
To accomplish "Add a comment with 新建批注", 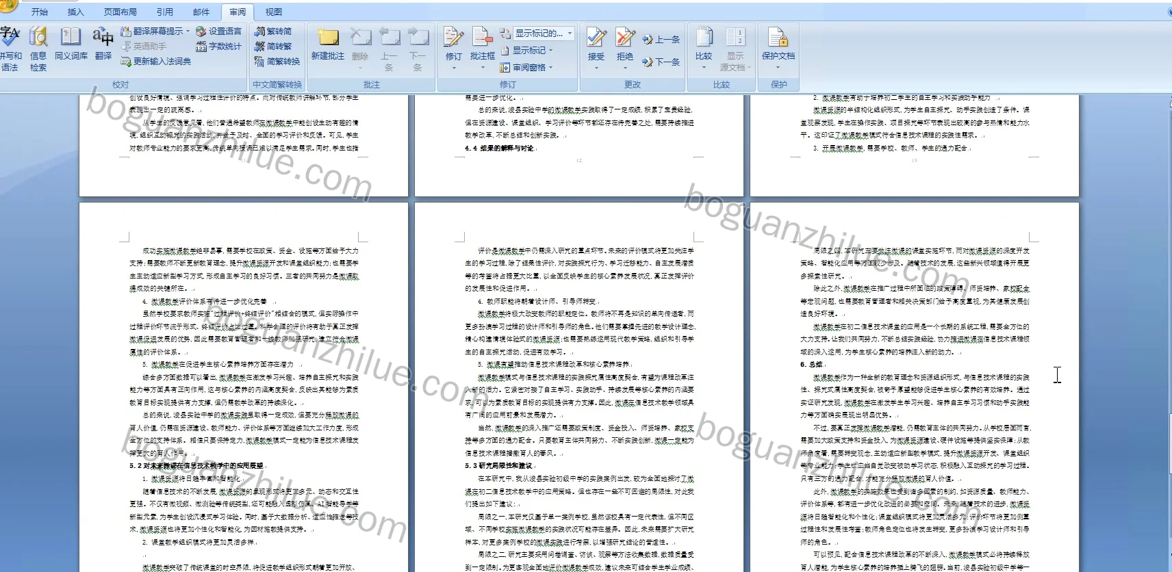I will pyautogui.click(x=328, y=44).
